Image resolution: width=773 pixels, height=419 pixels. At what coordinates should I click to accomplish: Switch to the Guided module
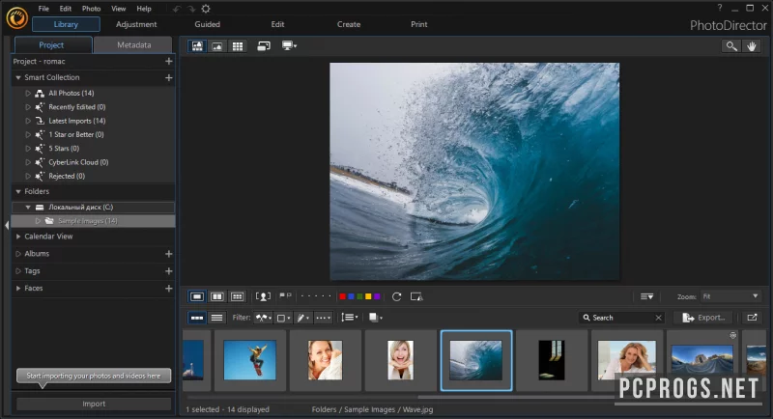[207, 24]
